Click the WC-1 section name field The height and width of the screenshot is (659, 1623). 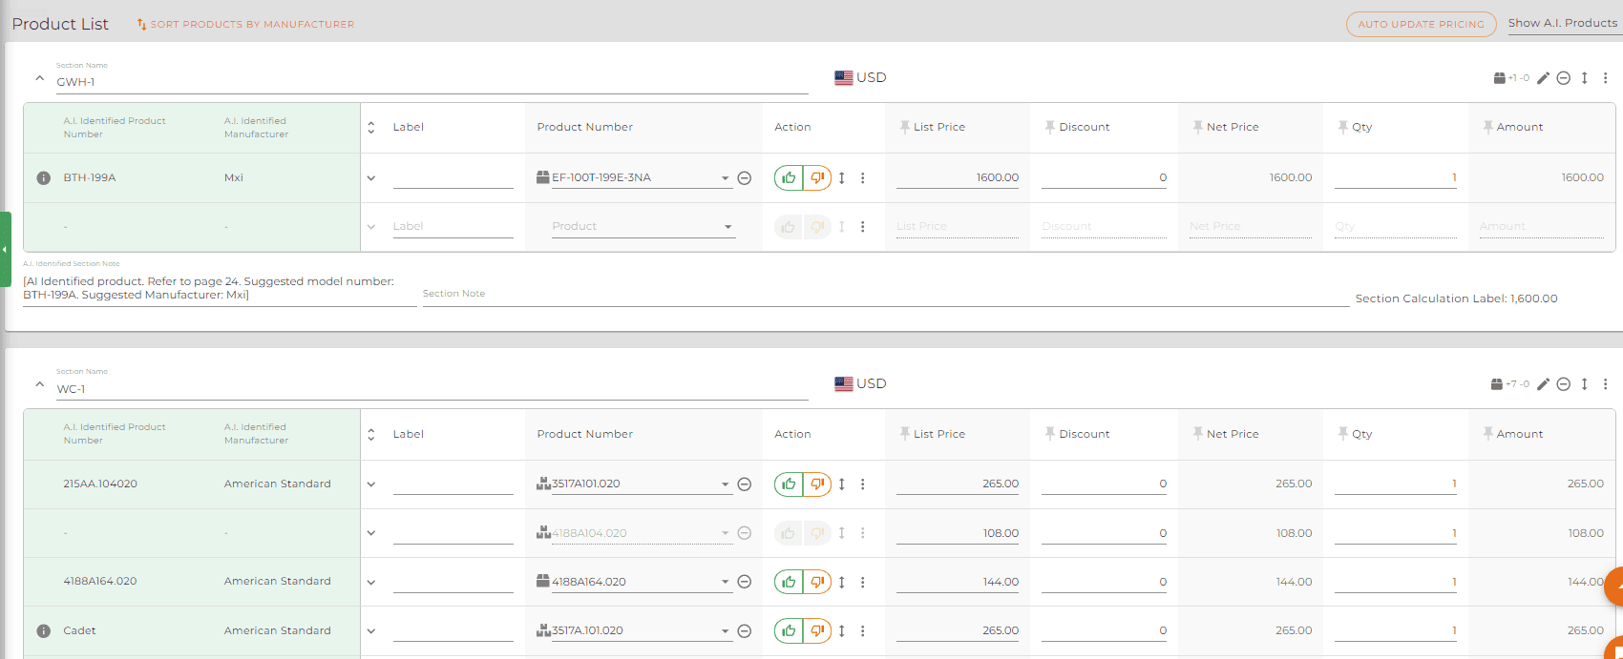[432, 389]
